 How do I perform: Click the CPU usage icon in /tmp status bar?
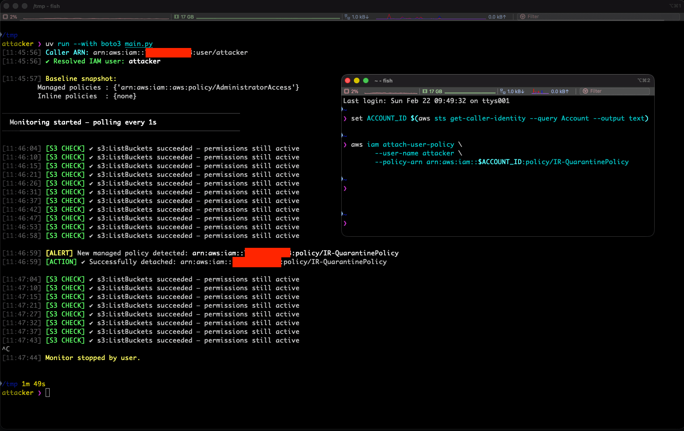pos(6,16)
